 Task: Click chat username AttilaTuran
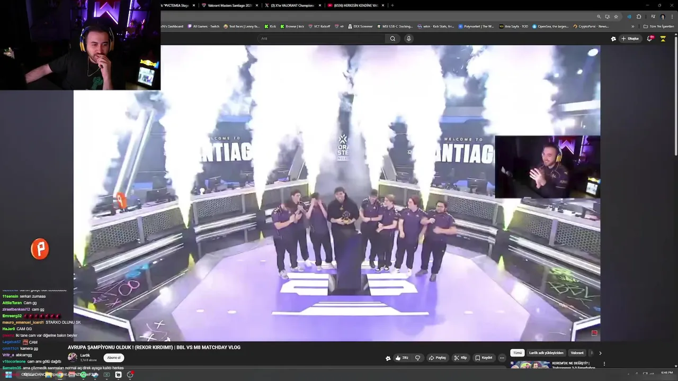click(12, 303)
